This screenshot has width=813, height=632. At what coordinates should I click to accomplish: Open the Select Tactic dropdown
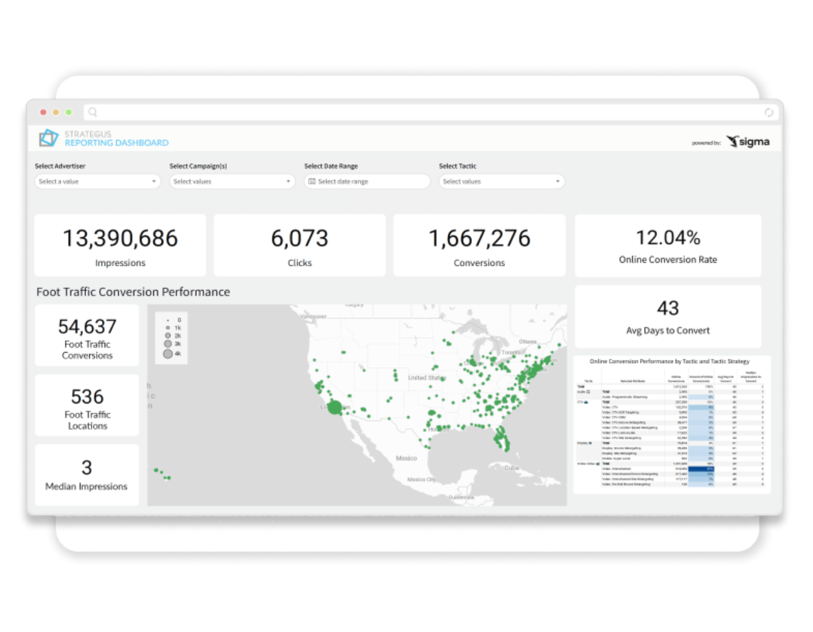click(x=502, y=182)
